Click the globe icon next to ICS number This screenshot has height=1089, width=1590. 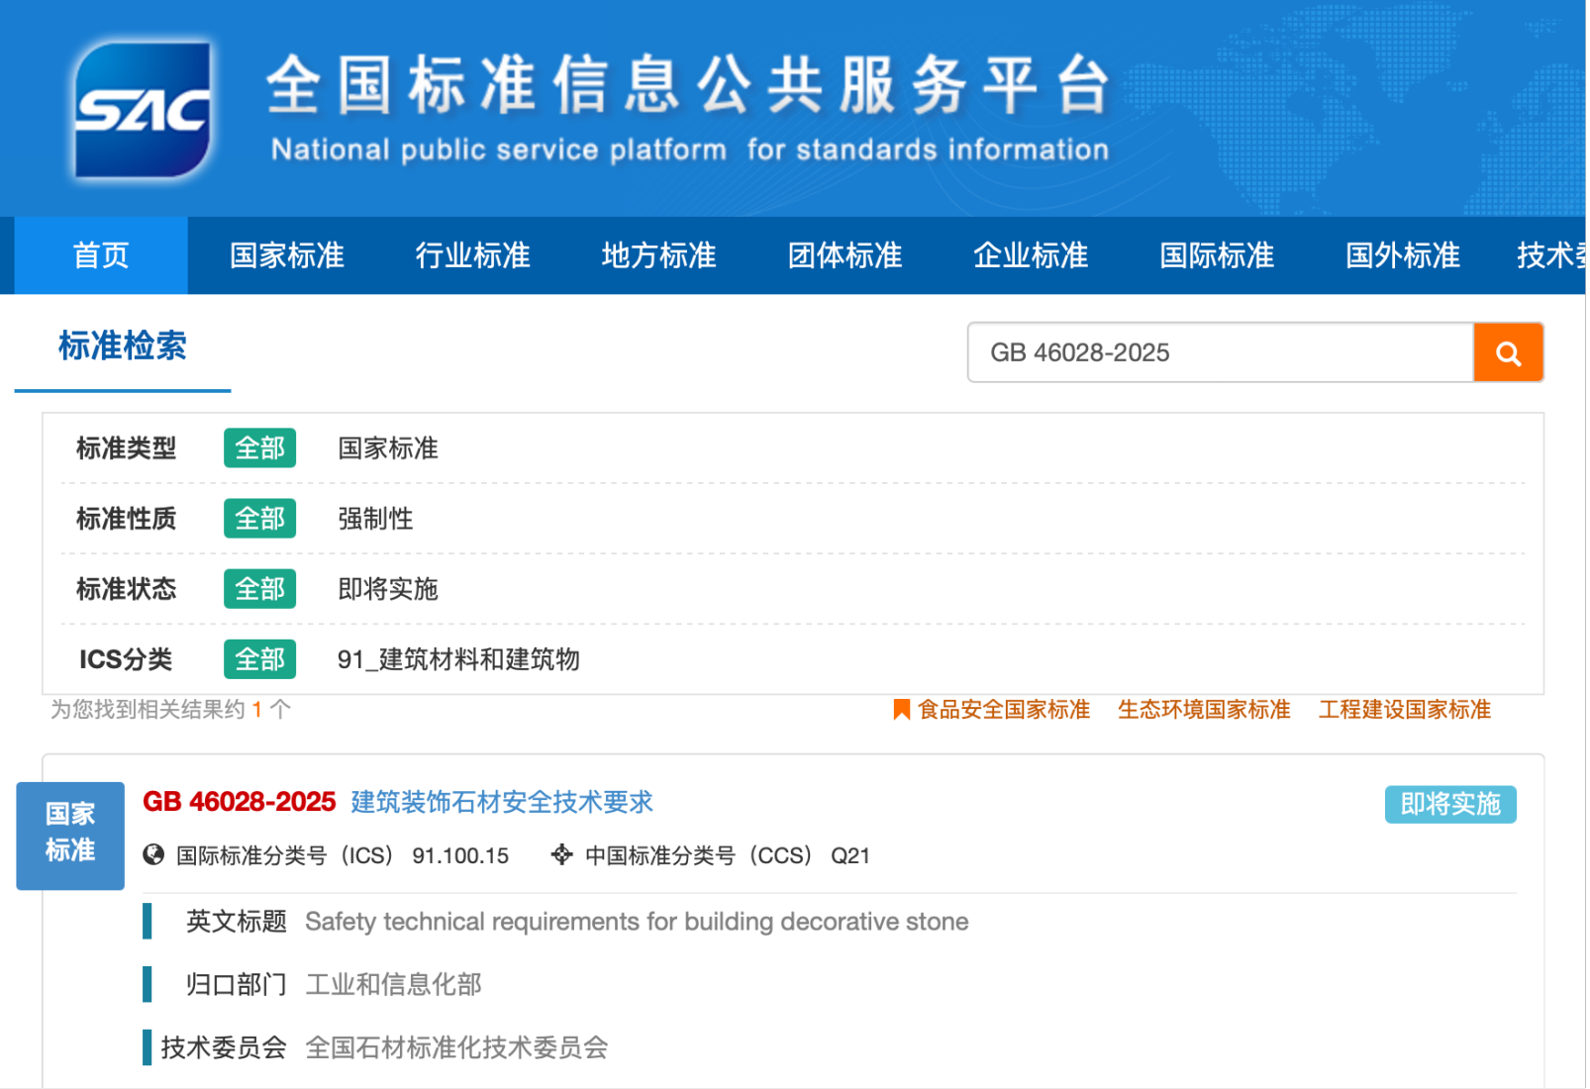tap(153, 854)
